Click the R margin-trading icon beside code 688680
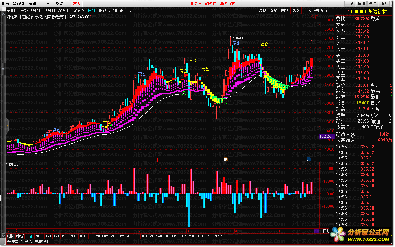Screen dimensions: 395x247 pos(348,11)
